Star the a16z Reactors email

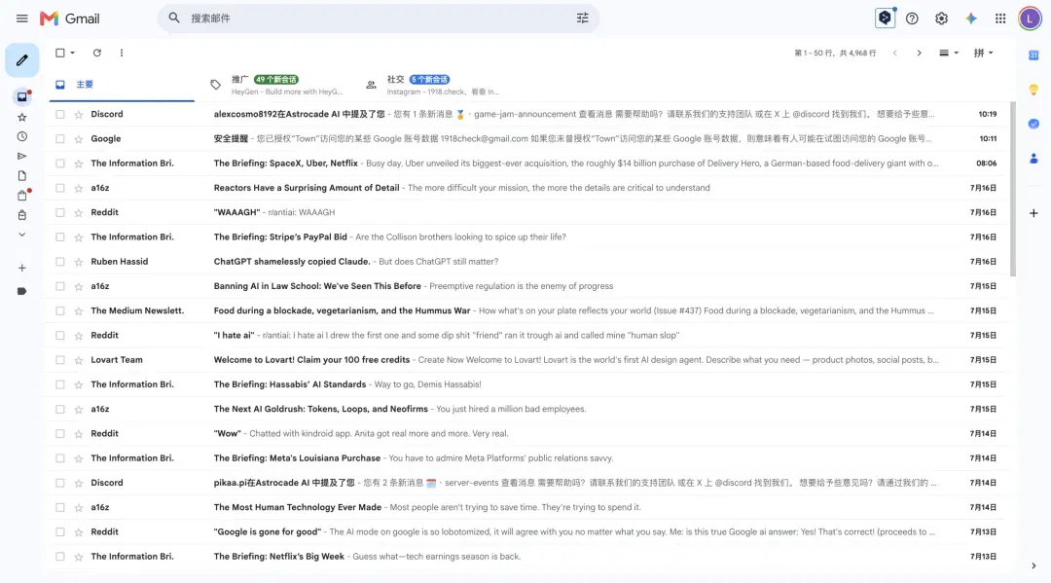79,188
